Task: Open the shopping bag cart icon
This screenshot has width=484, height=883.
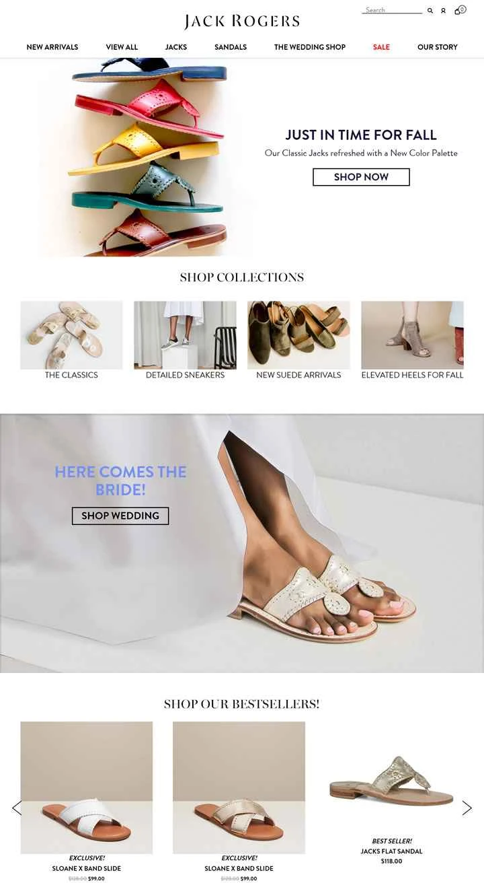Action: click(x=460, y=10)
